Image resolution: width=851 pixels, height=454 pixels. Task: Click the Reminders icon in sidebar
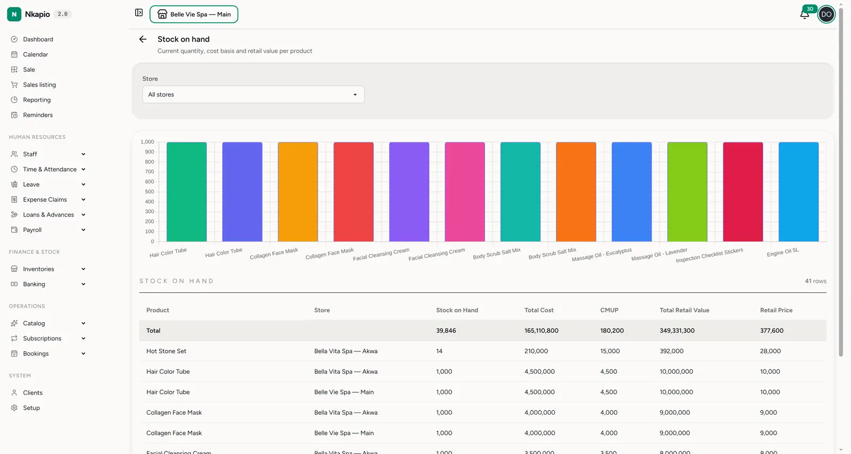(x=14, y=115)
